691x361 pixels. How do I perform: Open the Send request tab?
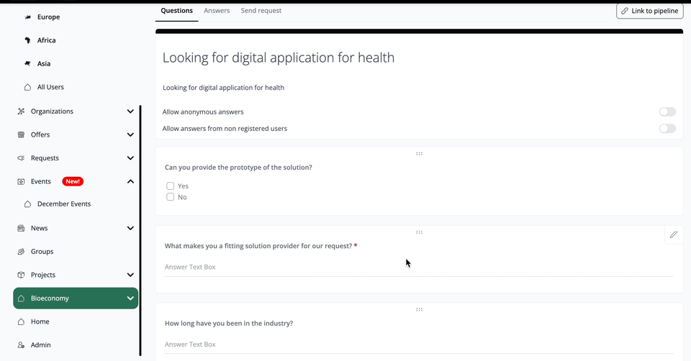click(x=261, y=11)
